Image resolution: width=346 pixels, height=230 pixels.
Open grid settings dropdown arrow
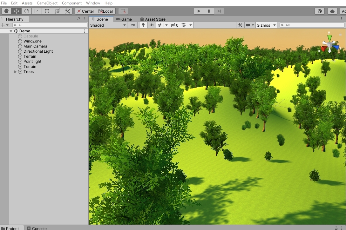click(191, 25)
